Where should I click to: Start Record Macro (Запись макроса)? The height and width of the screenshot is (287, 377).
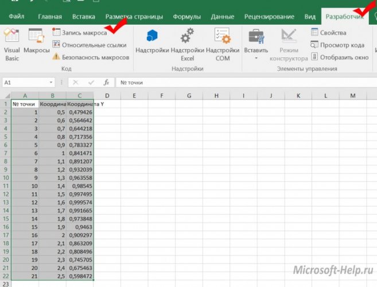click(80, 33)
